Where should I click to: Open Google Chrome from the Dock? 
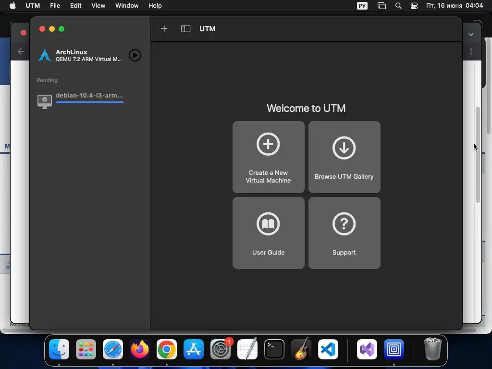[x=167, y=349]
